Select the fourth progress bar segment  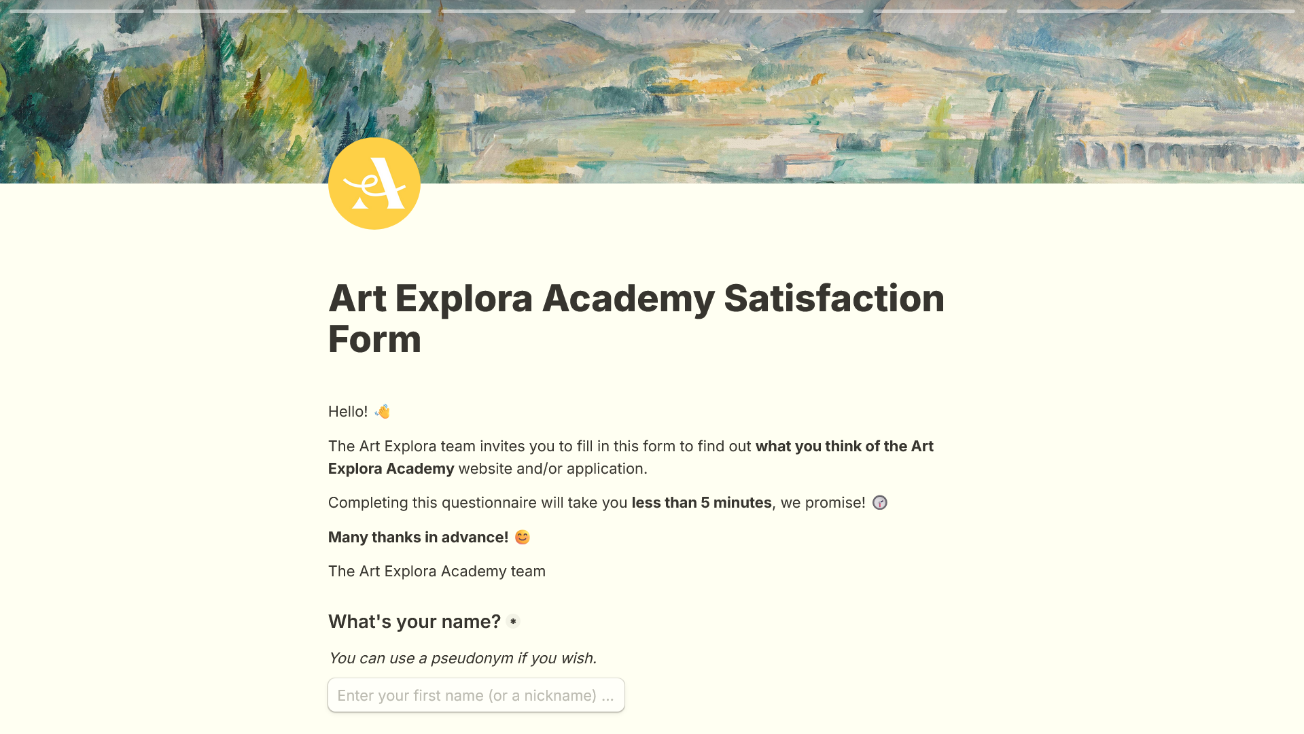[508, 11]
